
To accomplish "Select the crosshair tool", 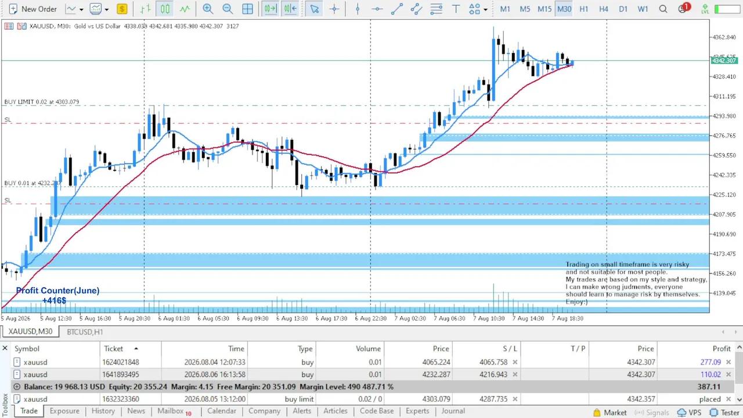I will (334, 9).
